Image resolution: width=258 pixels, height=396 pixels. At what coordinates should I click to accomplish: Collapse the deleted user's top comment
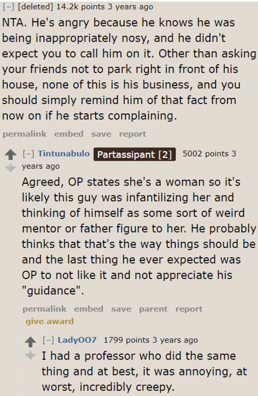pos(8,6)
